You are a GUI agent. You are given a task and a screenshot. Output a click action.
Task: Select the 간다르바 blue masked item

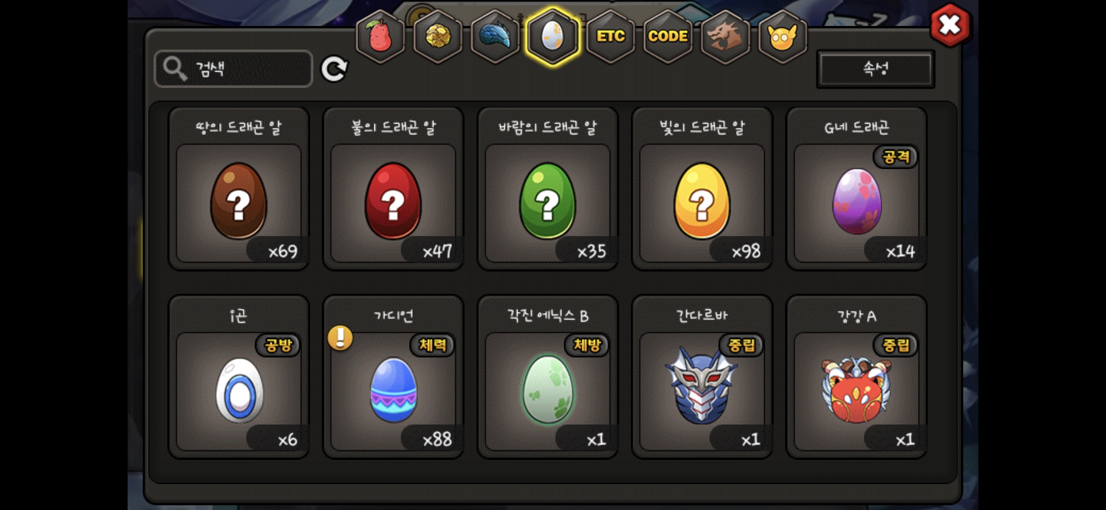point(702,377)
